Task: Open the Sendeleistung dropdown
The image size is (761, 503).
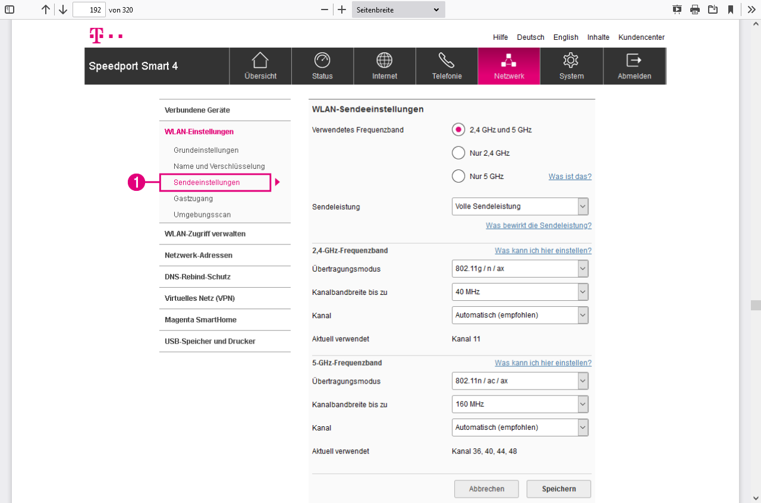Action: (520, 206)
